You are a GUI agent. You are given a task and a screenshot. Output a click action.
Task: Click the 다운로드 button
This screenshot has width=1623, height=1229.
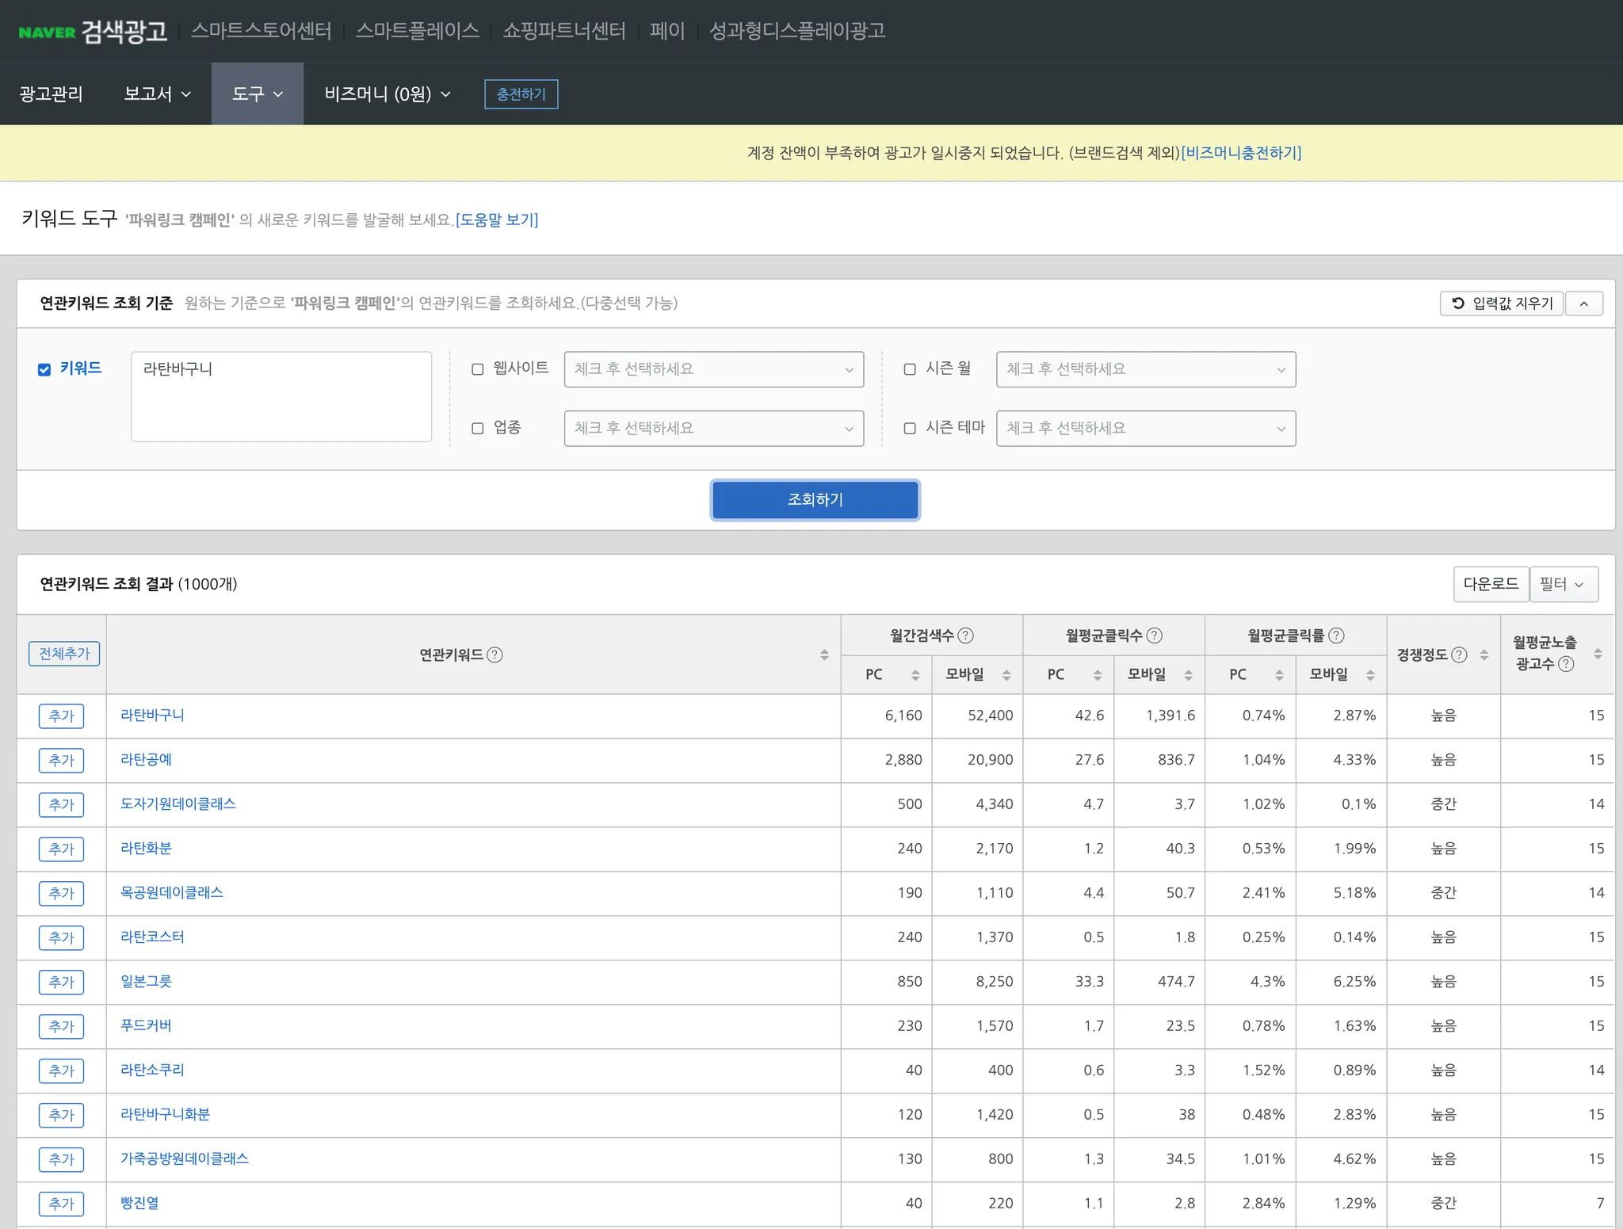pos(1490,584)
